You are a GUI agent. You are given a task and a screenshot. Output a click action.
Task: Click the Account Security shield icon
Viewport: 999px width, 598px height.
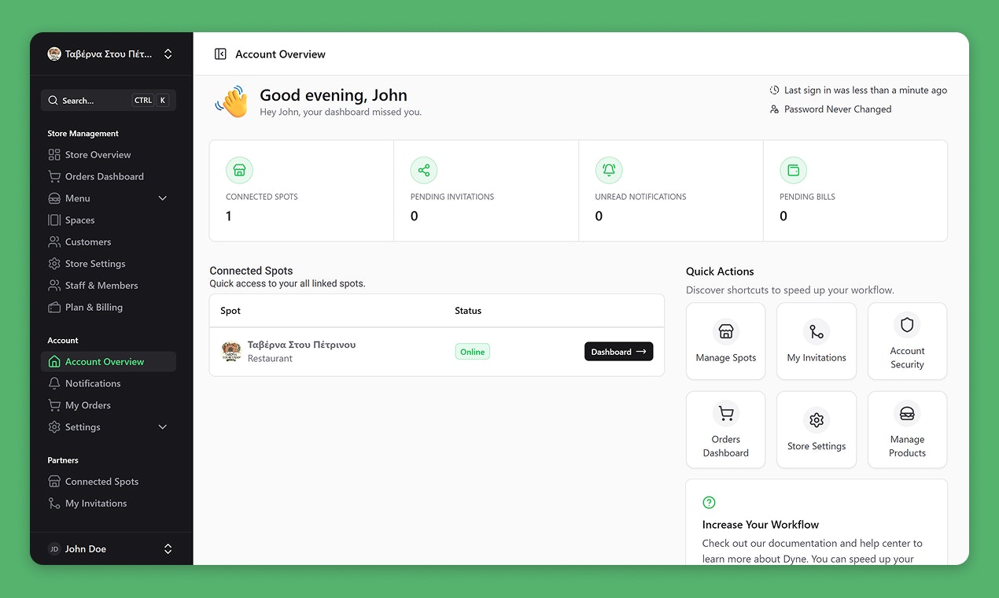[907, 325]
